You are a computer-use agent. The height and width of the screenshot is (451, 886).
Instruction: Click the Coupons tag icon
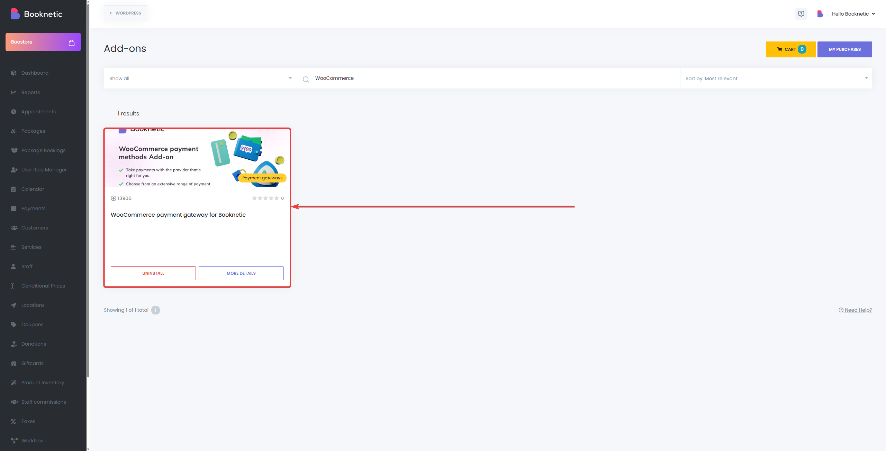[14, 325]
